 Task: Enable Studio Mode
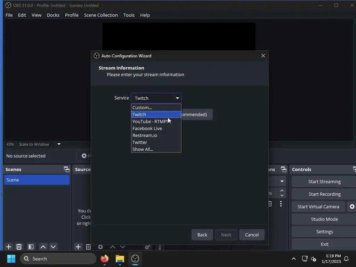[324, 219]
